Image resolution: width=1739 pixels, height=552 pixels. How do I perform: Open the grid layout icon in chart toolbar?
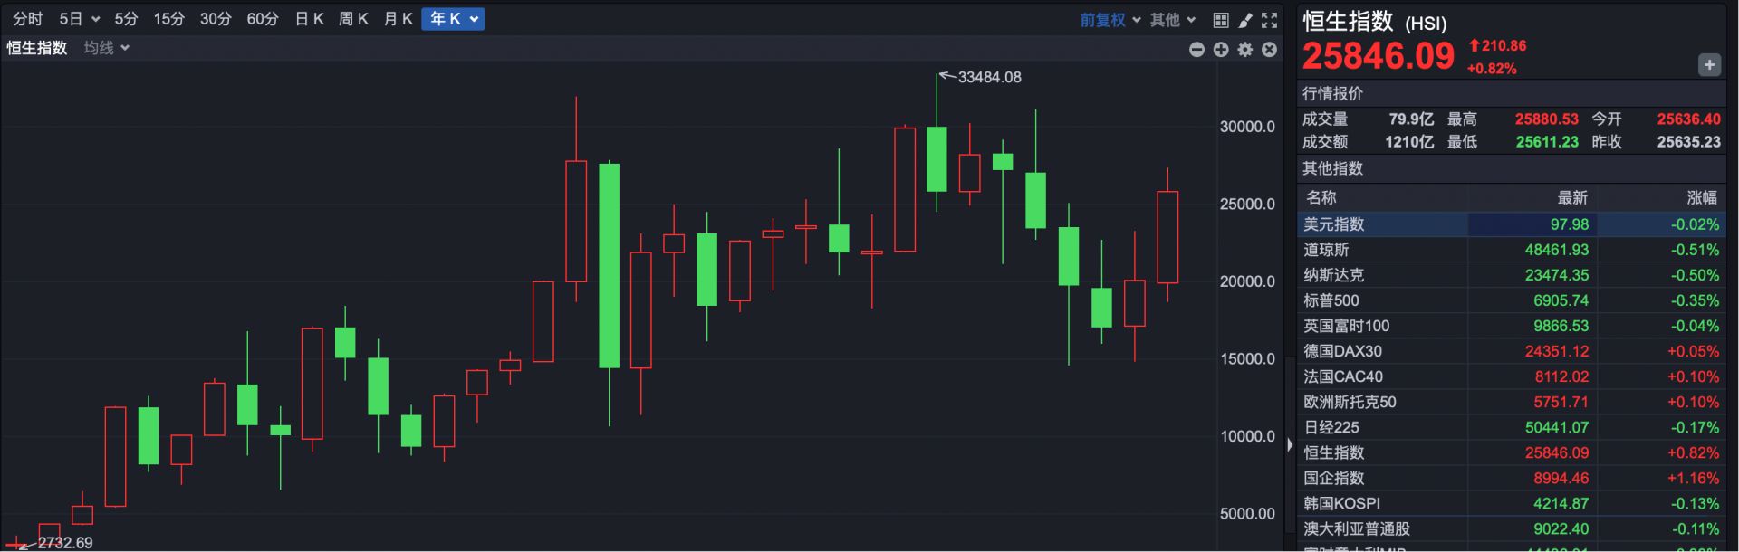click(1221, 20)
